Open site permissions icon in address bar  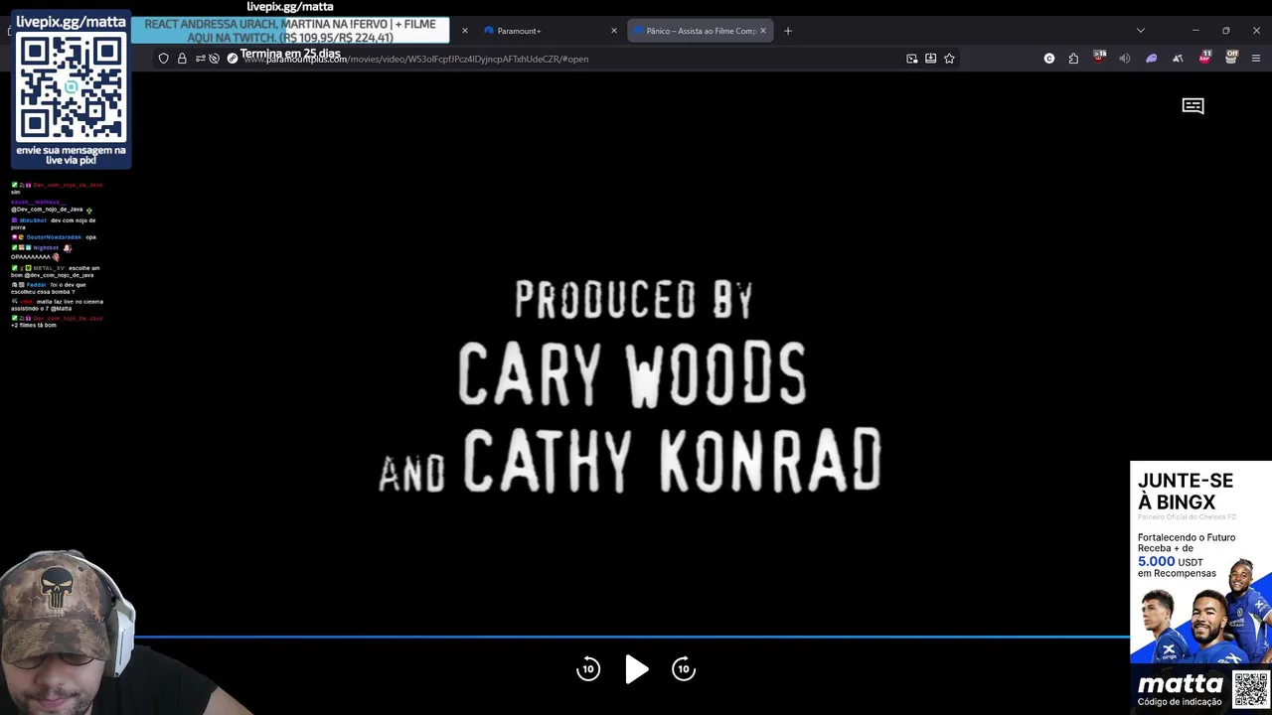tap(200, 59)
